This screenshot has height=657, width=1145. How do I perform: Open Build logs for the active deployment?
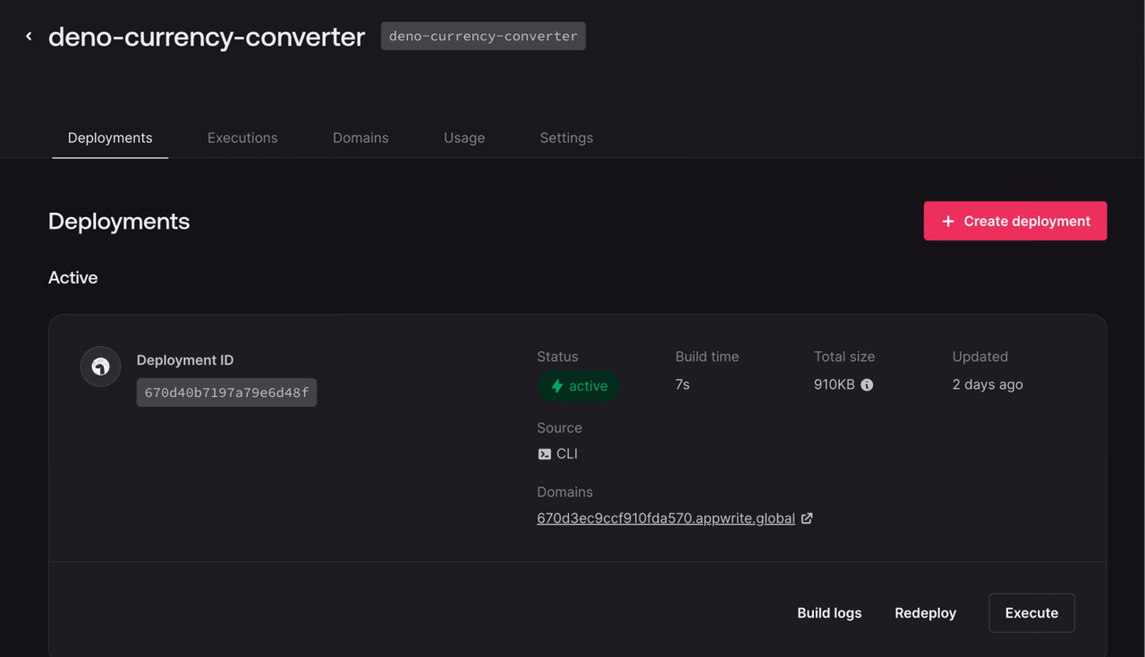(x=829, y=613)
